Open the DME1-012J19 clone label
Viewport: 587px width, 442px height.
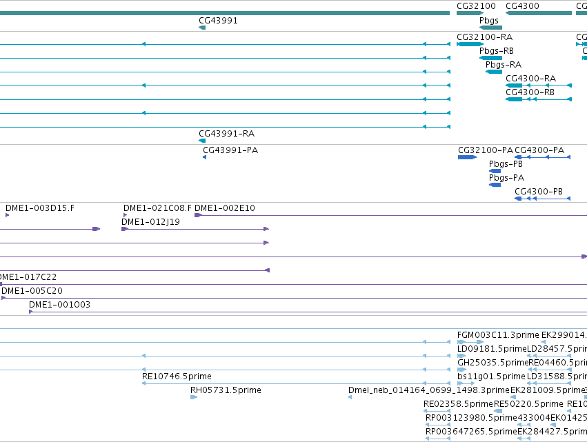tap(150, 222)
